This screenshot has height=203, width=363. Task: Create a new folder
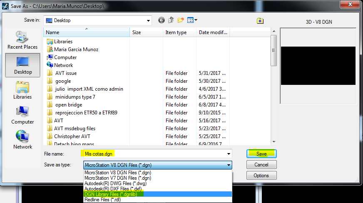(x=181, y=20)
